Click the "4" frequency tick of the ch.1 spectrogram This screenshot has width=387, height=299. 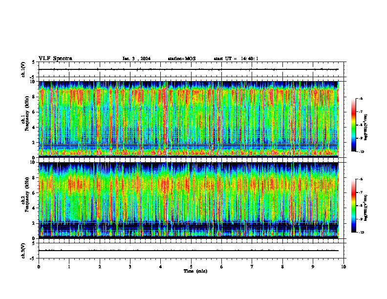[x=34, y=128]
